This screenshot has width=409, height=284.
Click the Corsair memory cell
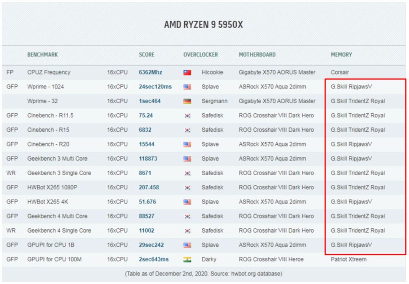click(x=340, y=72)
